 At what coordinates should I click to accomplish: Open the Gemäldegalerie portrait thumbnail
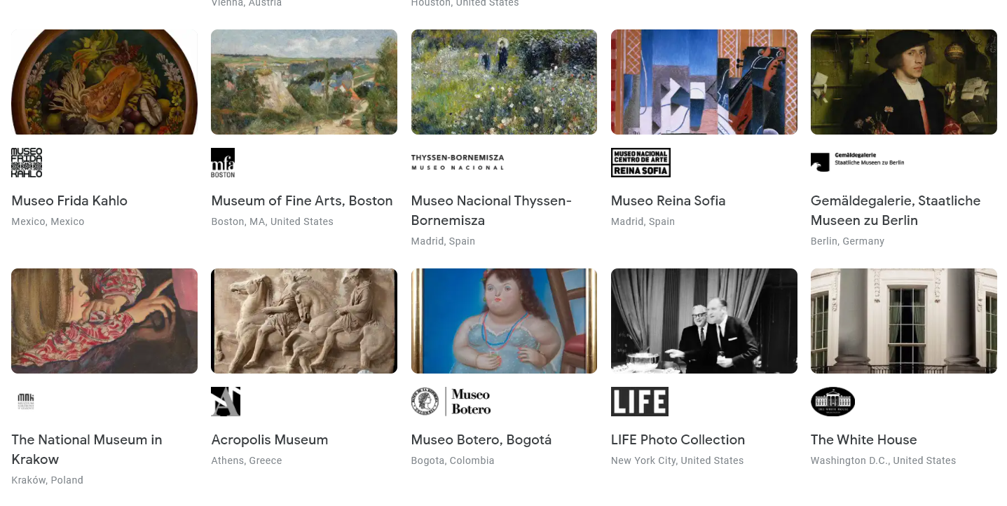pos(904,82)
